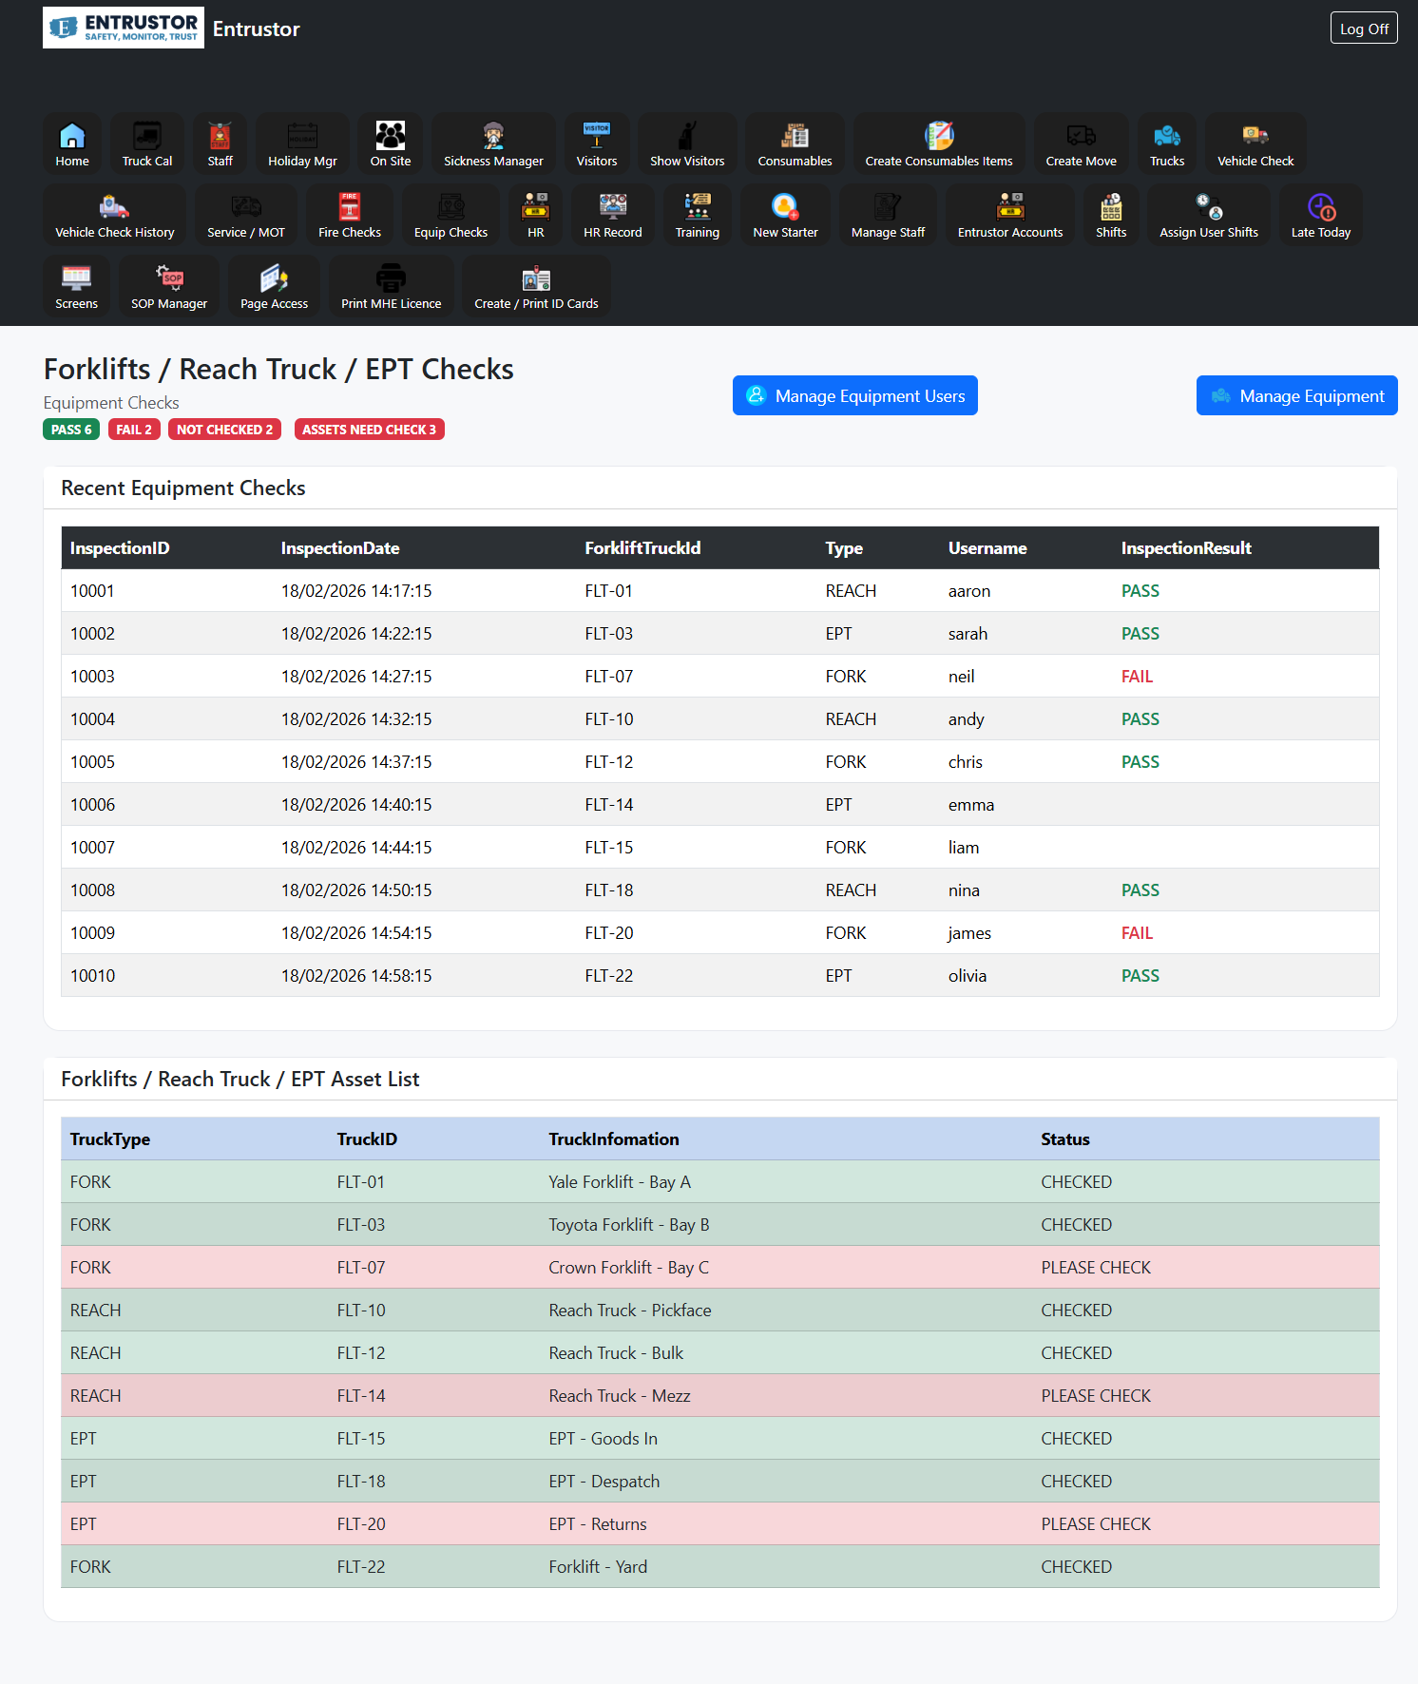Click the Entrustor logo image
This screenshot has height=1684, width=1418.
[124, 28]
